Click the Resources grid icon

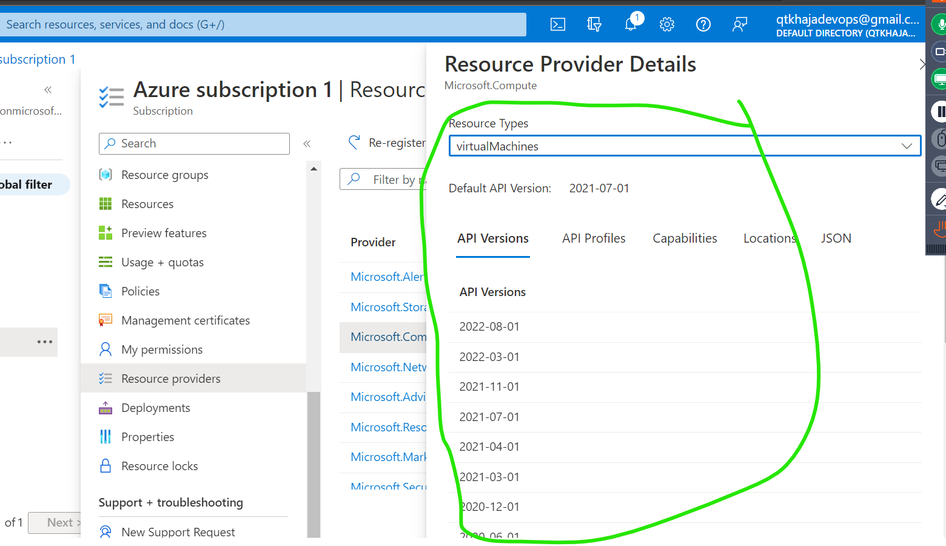106,204
